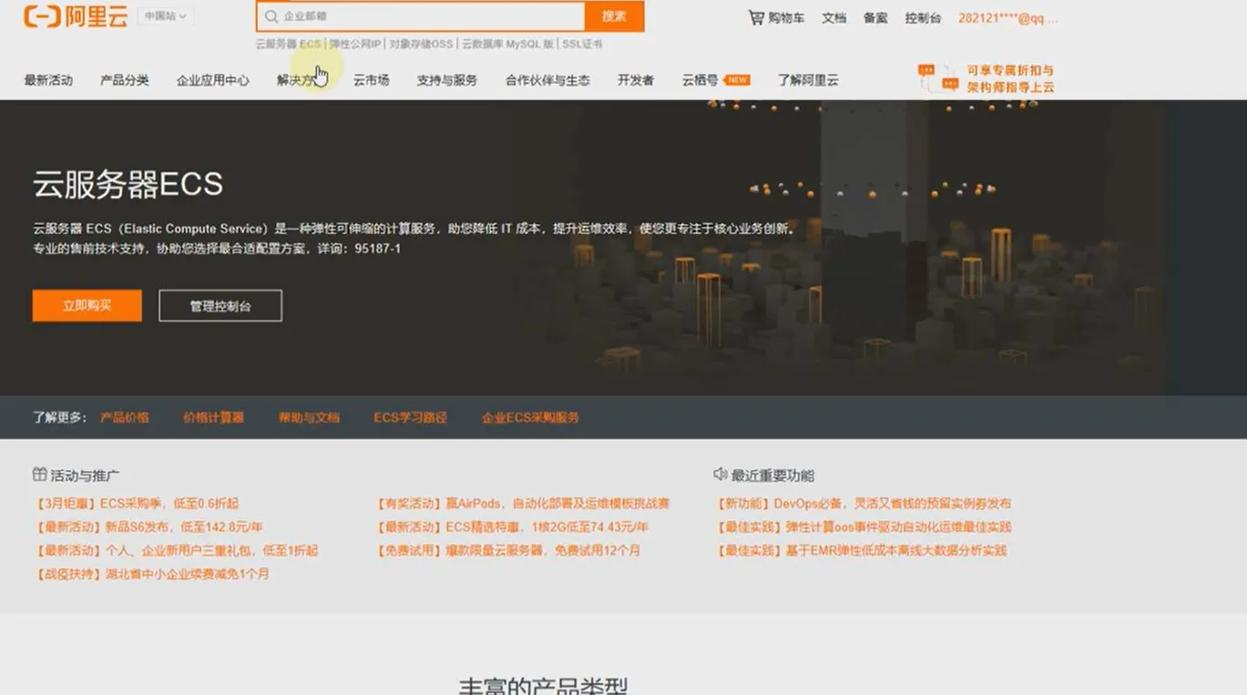Open 【最新活动】ECS精选特惠 promotion link

512,526
